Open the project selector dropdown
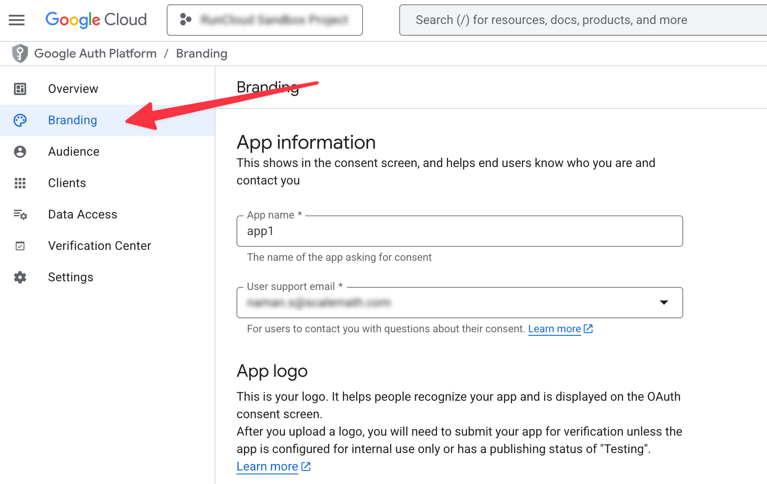Image resolution: width=767 pixels, height=484 pixels. 264,20
